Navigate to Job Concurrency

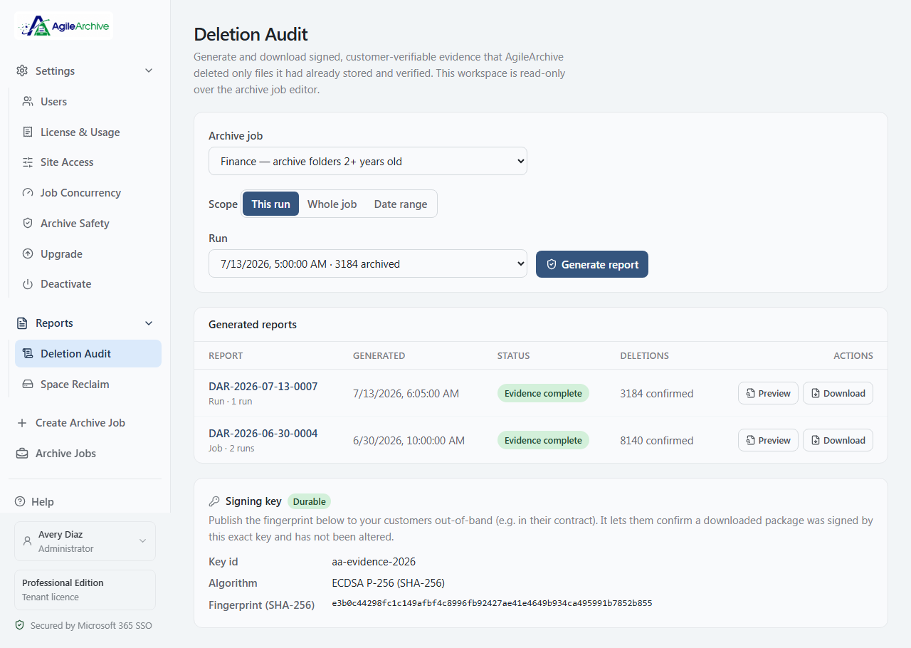[x=88, y=193]
